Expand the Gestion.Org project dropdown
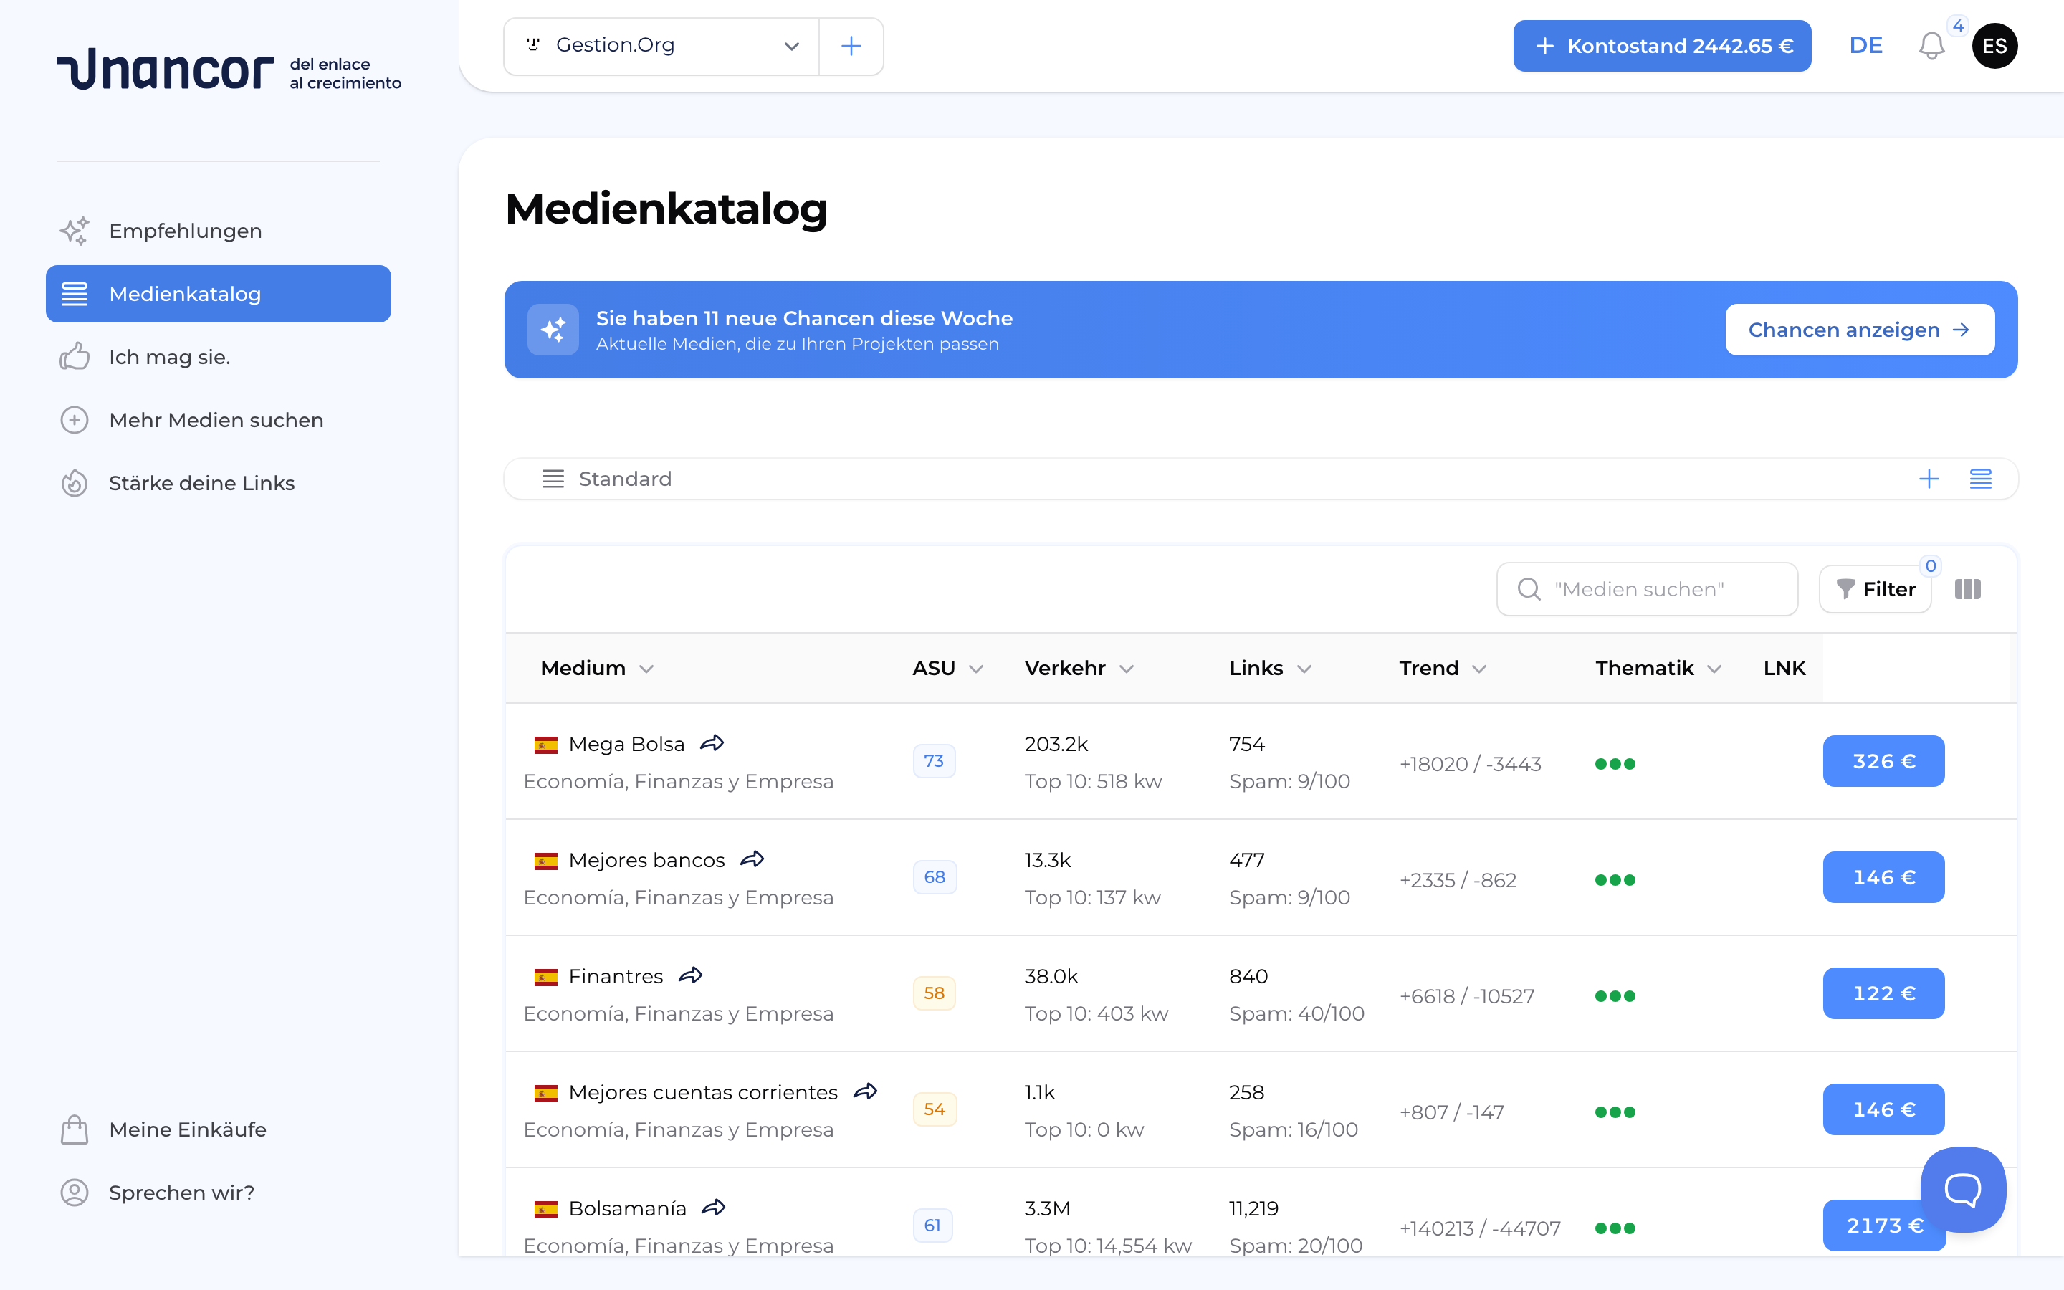Image resolution: width=2064 pixels, height=1290 pixels. click(791, 46)
